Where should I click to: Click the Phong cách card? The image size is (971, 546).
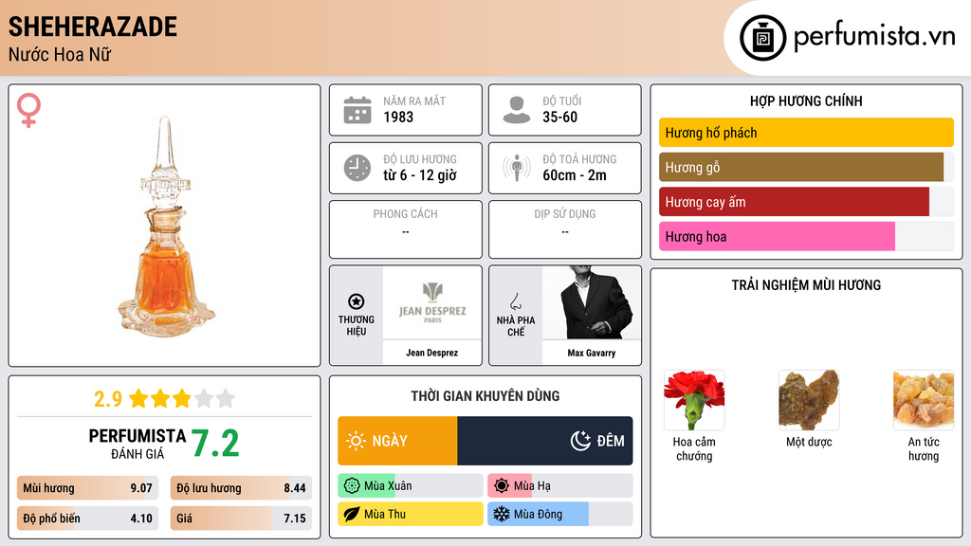406,229
